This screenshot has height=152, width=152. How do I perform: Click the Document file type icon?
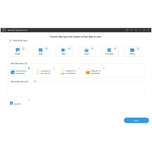109,50
